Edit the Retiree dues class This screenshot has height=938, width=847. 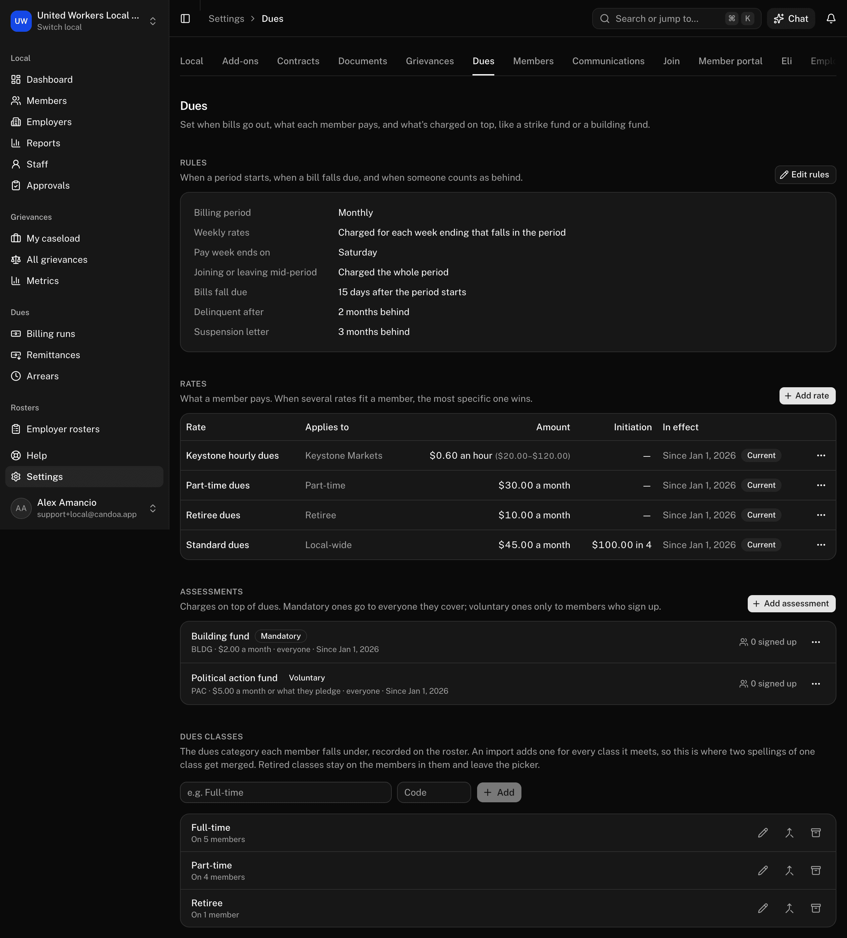tap(763, 908)
